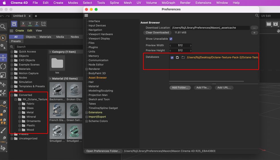The image size is (280, 160).
Task: Open the Broken Glass material thumbnail
Action: click(x=74, y=90)
